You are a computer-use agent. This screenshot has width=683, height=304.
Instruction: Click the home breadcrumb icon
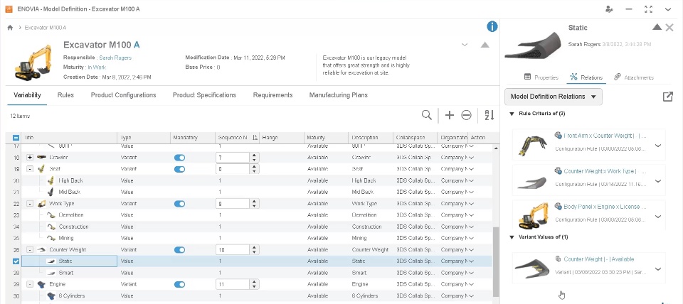coord(10,28)
